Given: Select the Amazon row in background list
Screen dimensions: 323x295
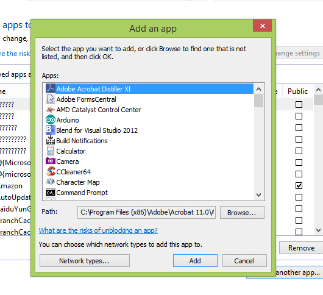Looking at the screenshot, I should (15, 186).
